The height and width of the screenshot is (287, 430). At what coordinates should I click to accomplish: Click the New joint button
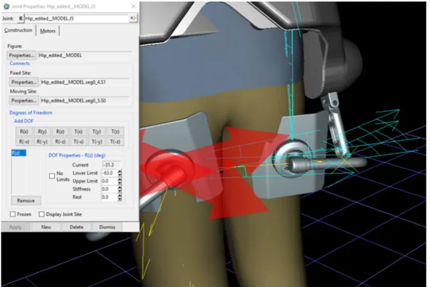point(46,227)
